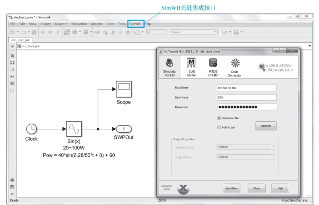Open the Library Browser icon
Screen dimensions: 319x205
click(x=67, y=32)
